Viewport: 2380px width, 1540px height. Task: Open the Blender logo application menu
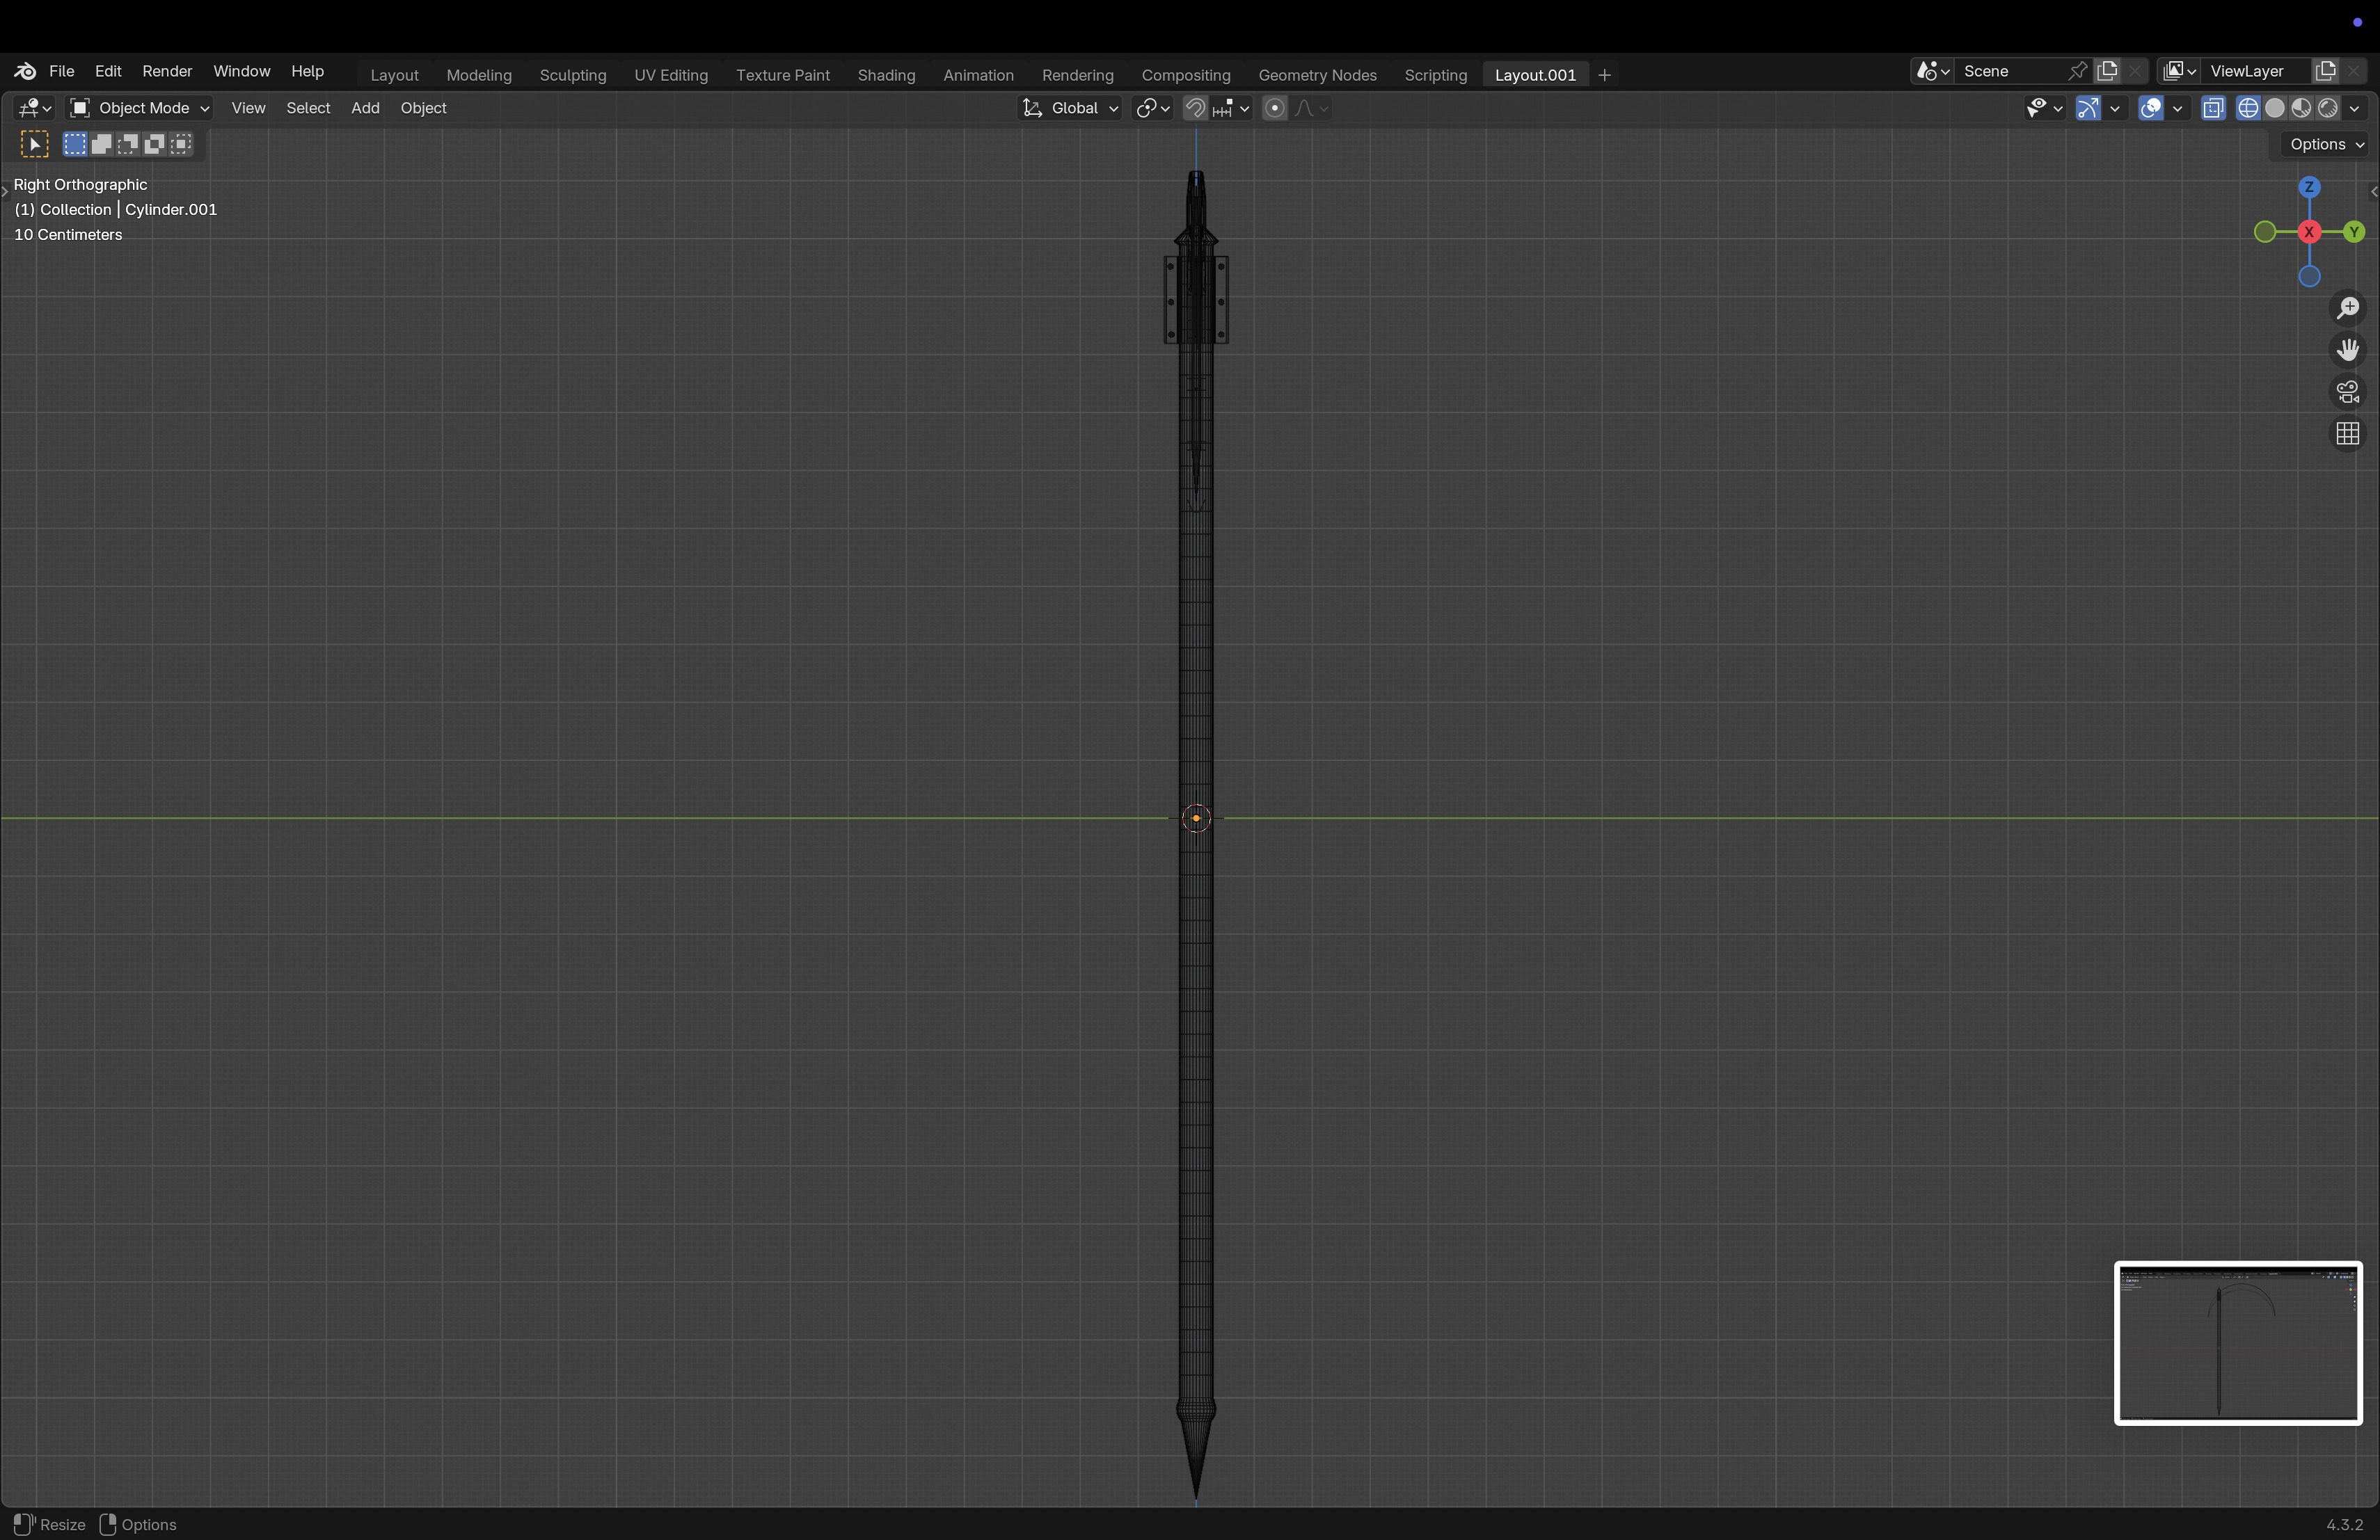click(25, 71)
